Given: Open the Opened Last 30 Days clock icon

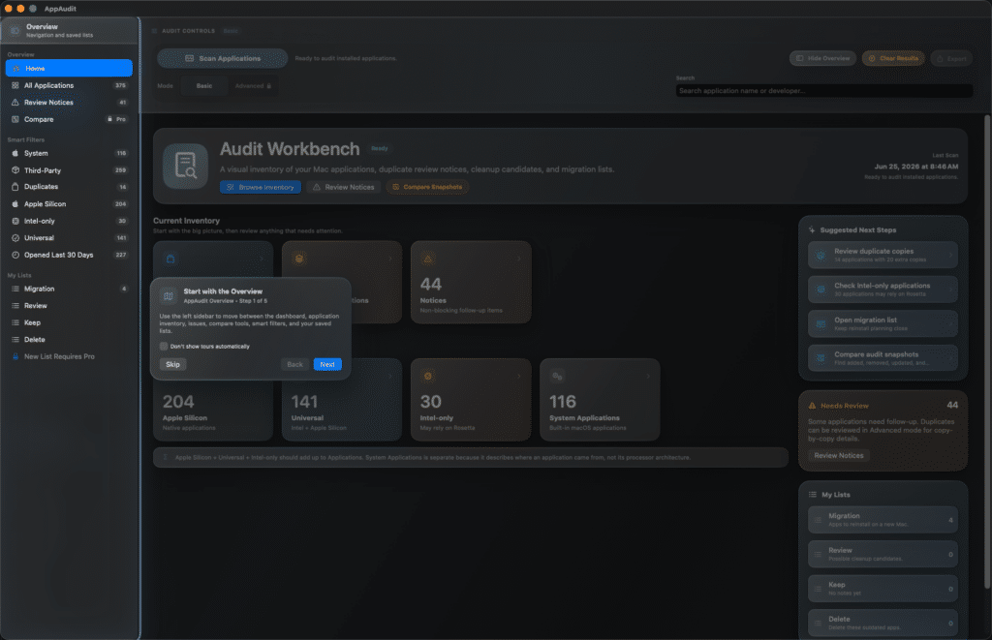Looking at the screenshot, I should [x=15, y=255].
